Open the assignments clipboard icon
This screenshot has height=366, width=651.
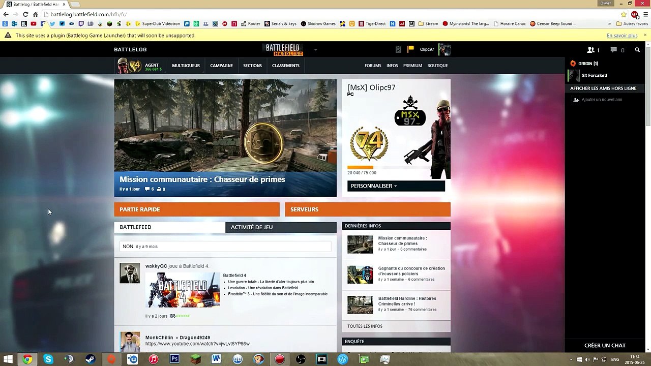pos(398,49)
